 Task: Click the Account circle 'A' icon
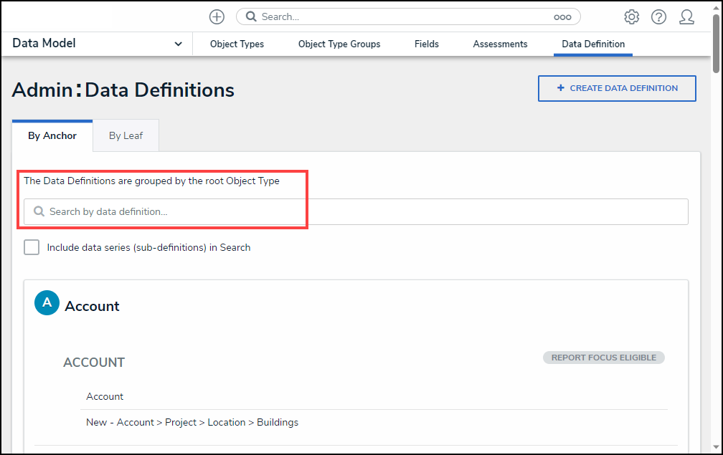click(x=47, y=303)
